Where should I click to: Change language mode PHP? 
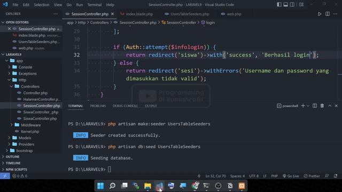pos(274,176)
